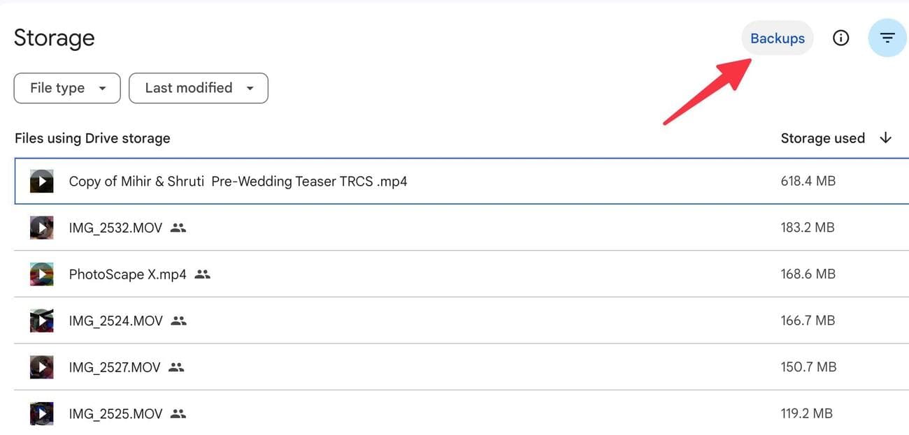Click shared icon beside PhotoScape X.mp4
The height and width of the screenshot is (435, 909).
point(202,274)
